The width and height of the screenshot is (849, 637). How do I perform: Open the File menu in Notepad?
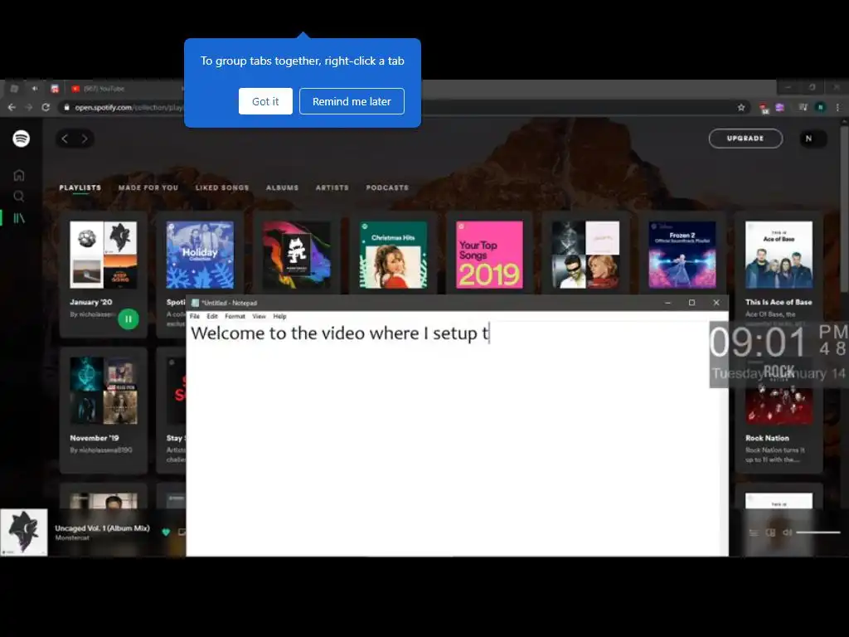tap(194, 316)
